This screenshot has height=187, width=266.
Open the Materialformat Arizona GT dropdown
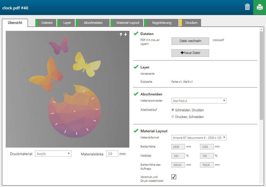(x=199, y=137)
